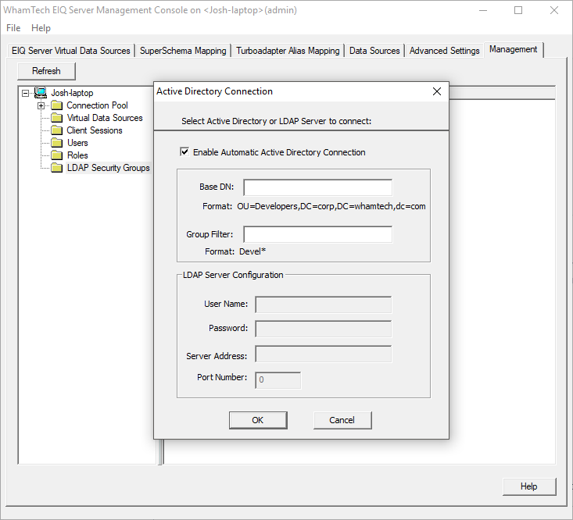Click inside the Group Filter text field
The width and height of the screenshot is (573, 520).
click(317, 234)
